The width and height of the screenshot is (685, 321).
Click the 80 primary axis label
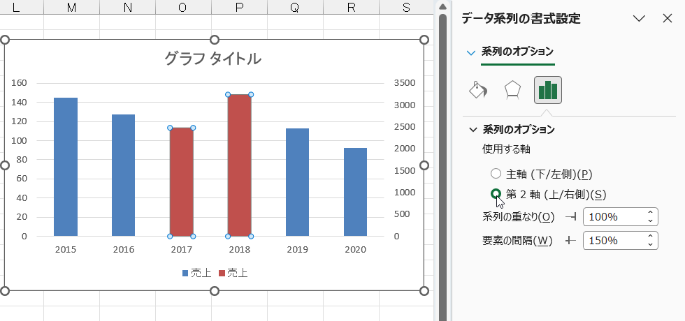coord(22,160)
